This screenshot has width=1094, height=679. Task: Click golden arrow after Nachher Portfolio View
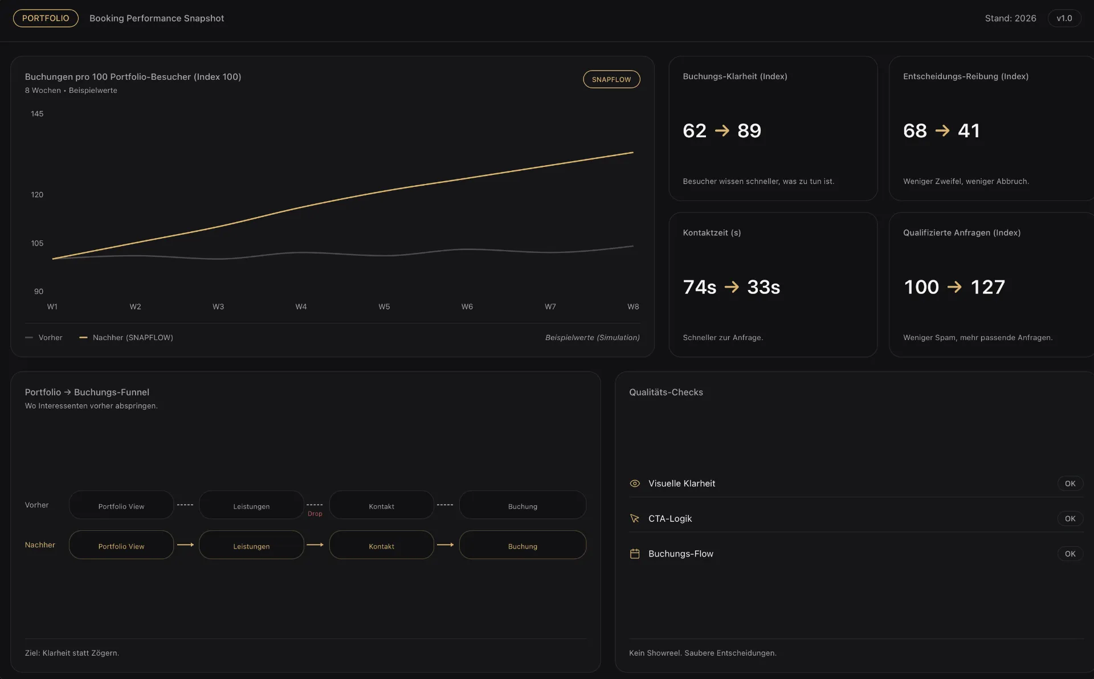pyautogui.click(x=186, y=545)
